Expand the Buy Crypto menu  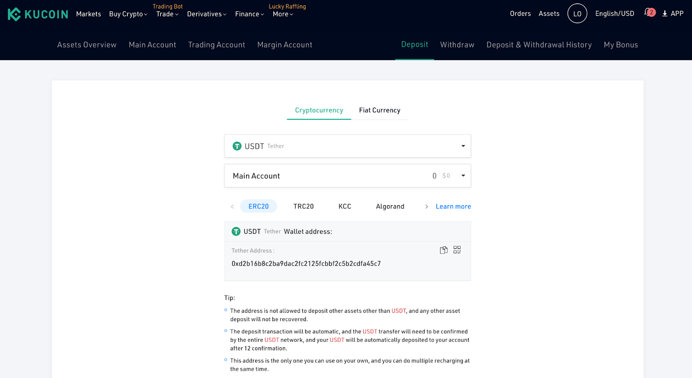128,14
